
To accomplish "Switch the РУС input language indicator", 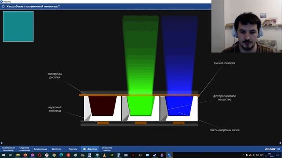I will pyautogui.click(x=262, y=155).
